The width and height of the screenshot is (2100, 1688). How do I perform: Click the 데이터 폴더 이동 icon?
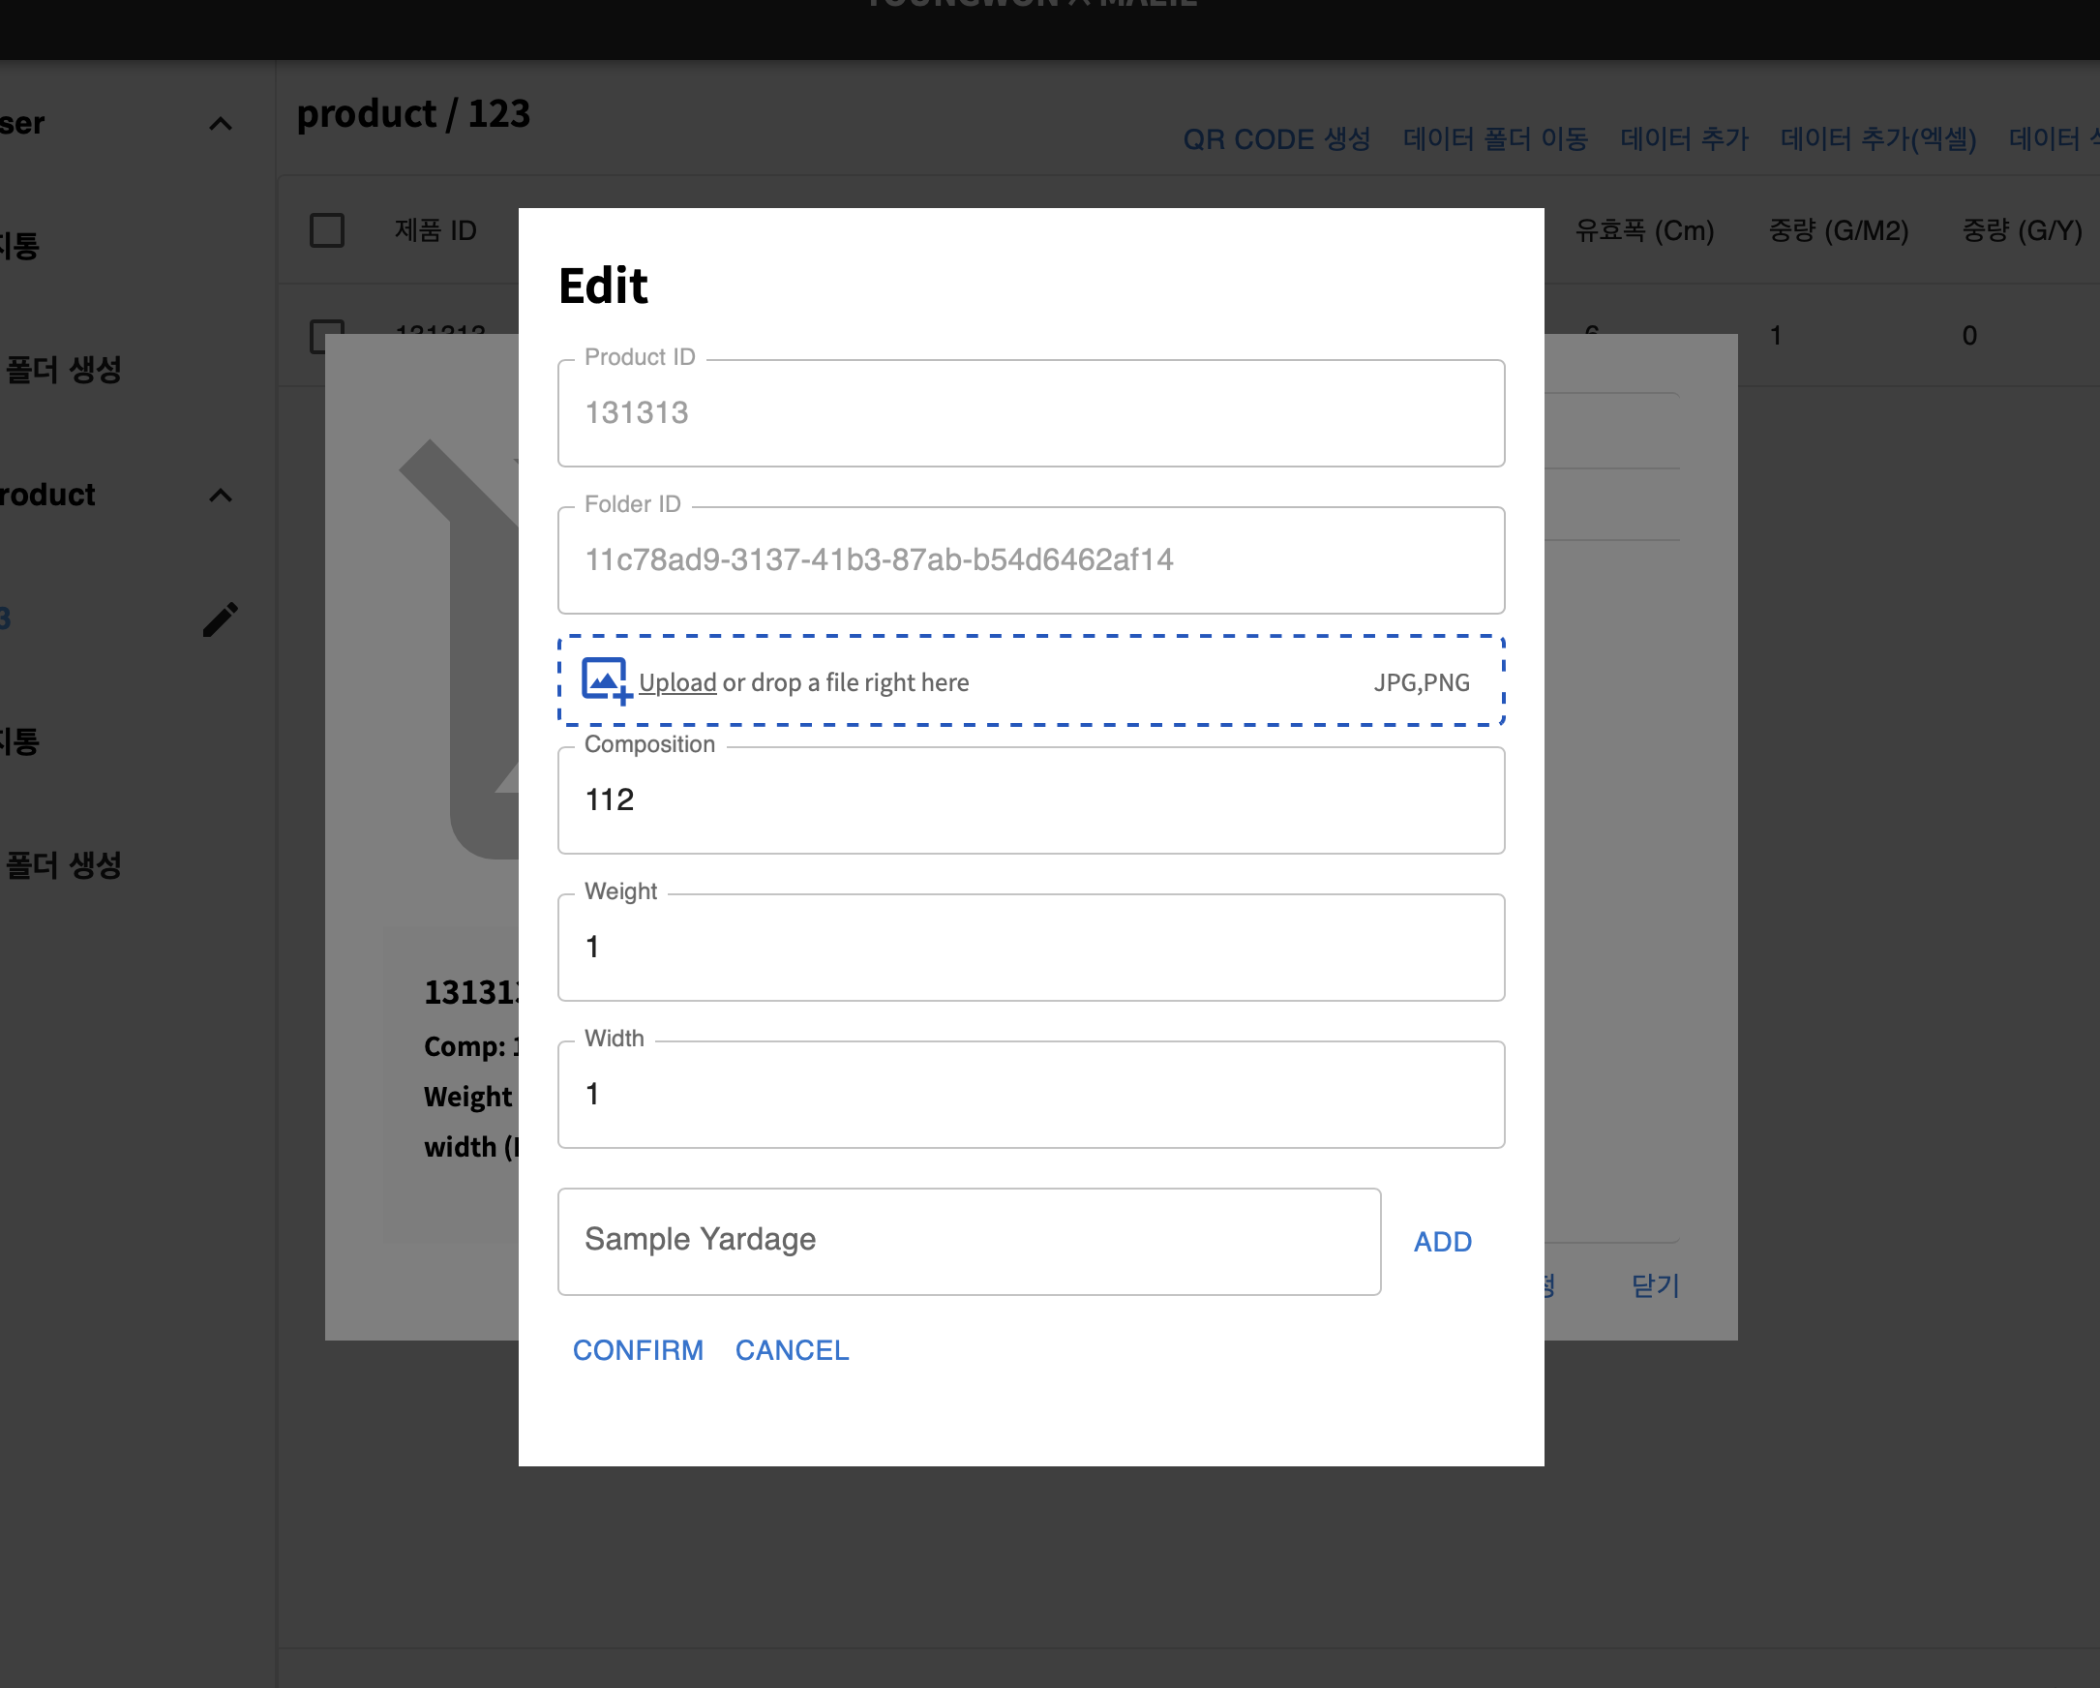[x=1496, y=137]
